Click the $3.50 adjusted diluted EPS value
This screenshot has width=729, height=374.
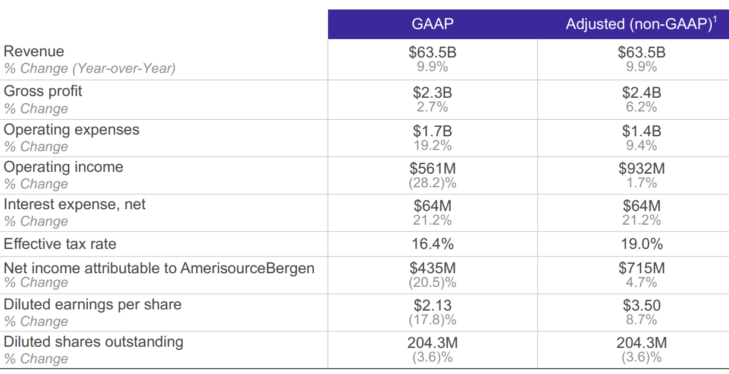[x=641, y=306]
